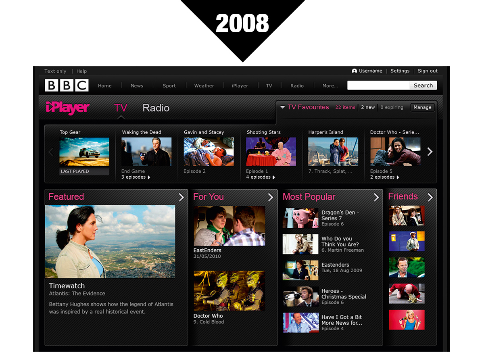Open iPlayer in BBC navigation bar
This screenshot has height=363, width=484.
point(240,86)
